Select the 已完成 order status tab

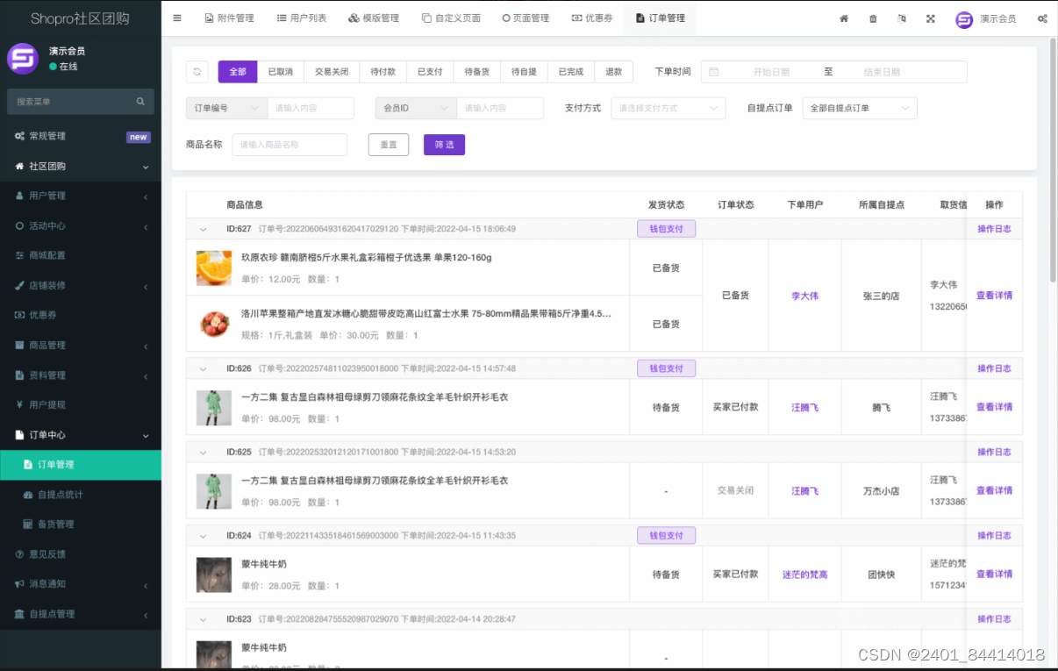coord(570,72)
